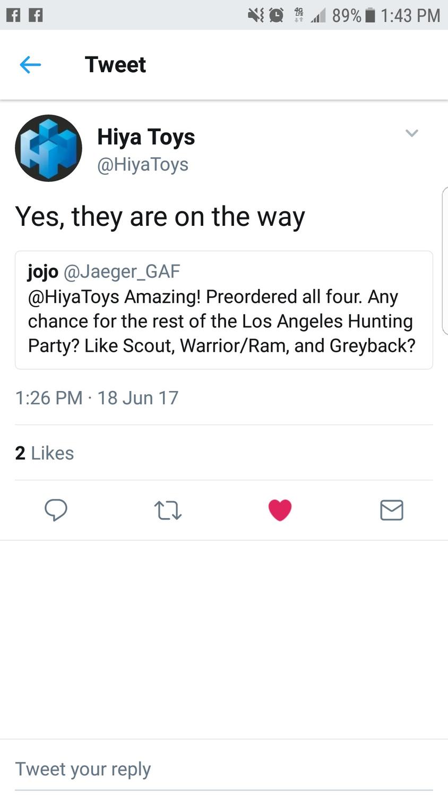The height and width of the screenshot is (797, 448).
Task: Tap the battery status icon
Action: tap(371, 15)
